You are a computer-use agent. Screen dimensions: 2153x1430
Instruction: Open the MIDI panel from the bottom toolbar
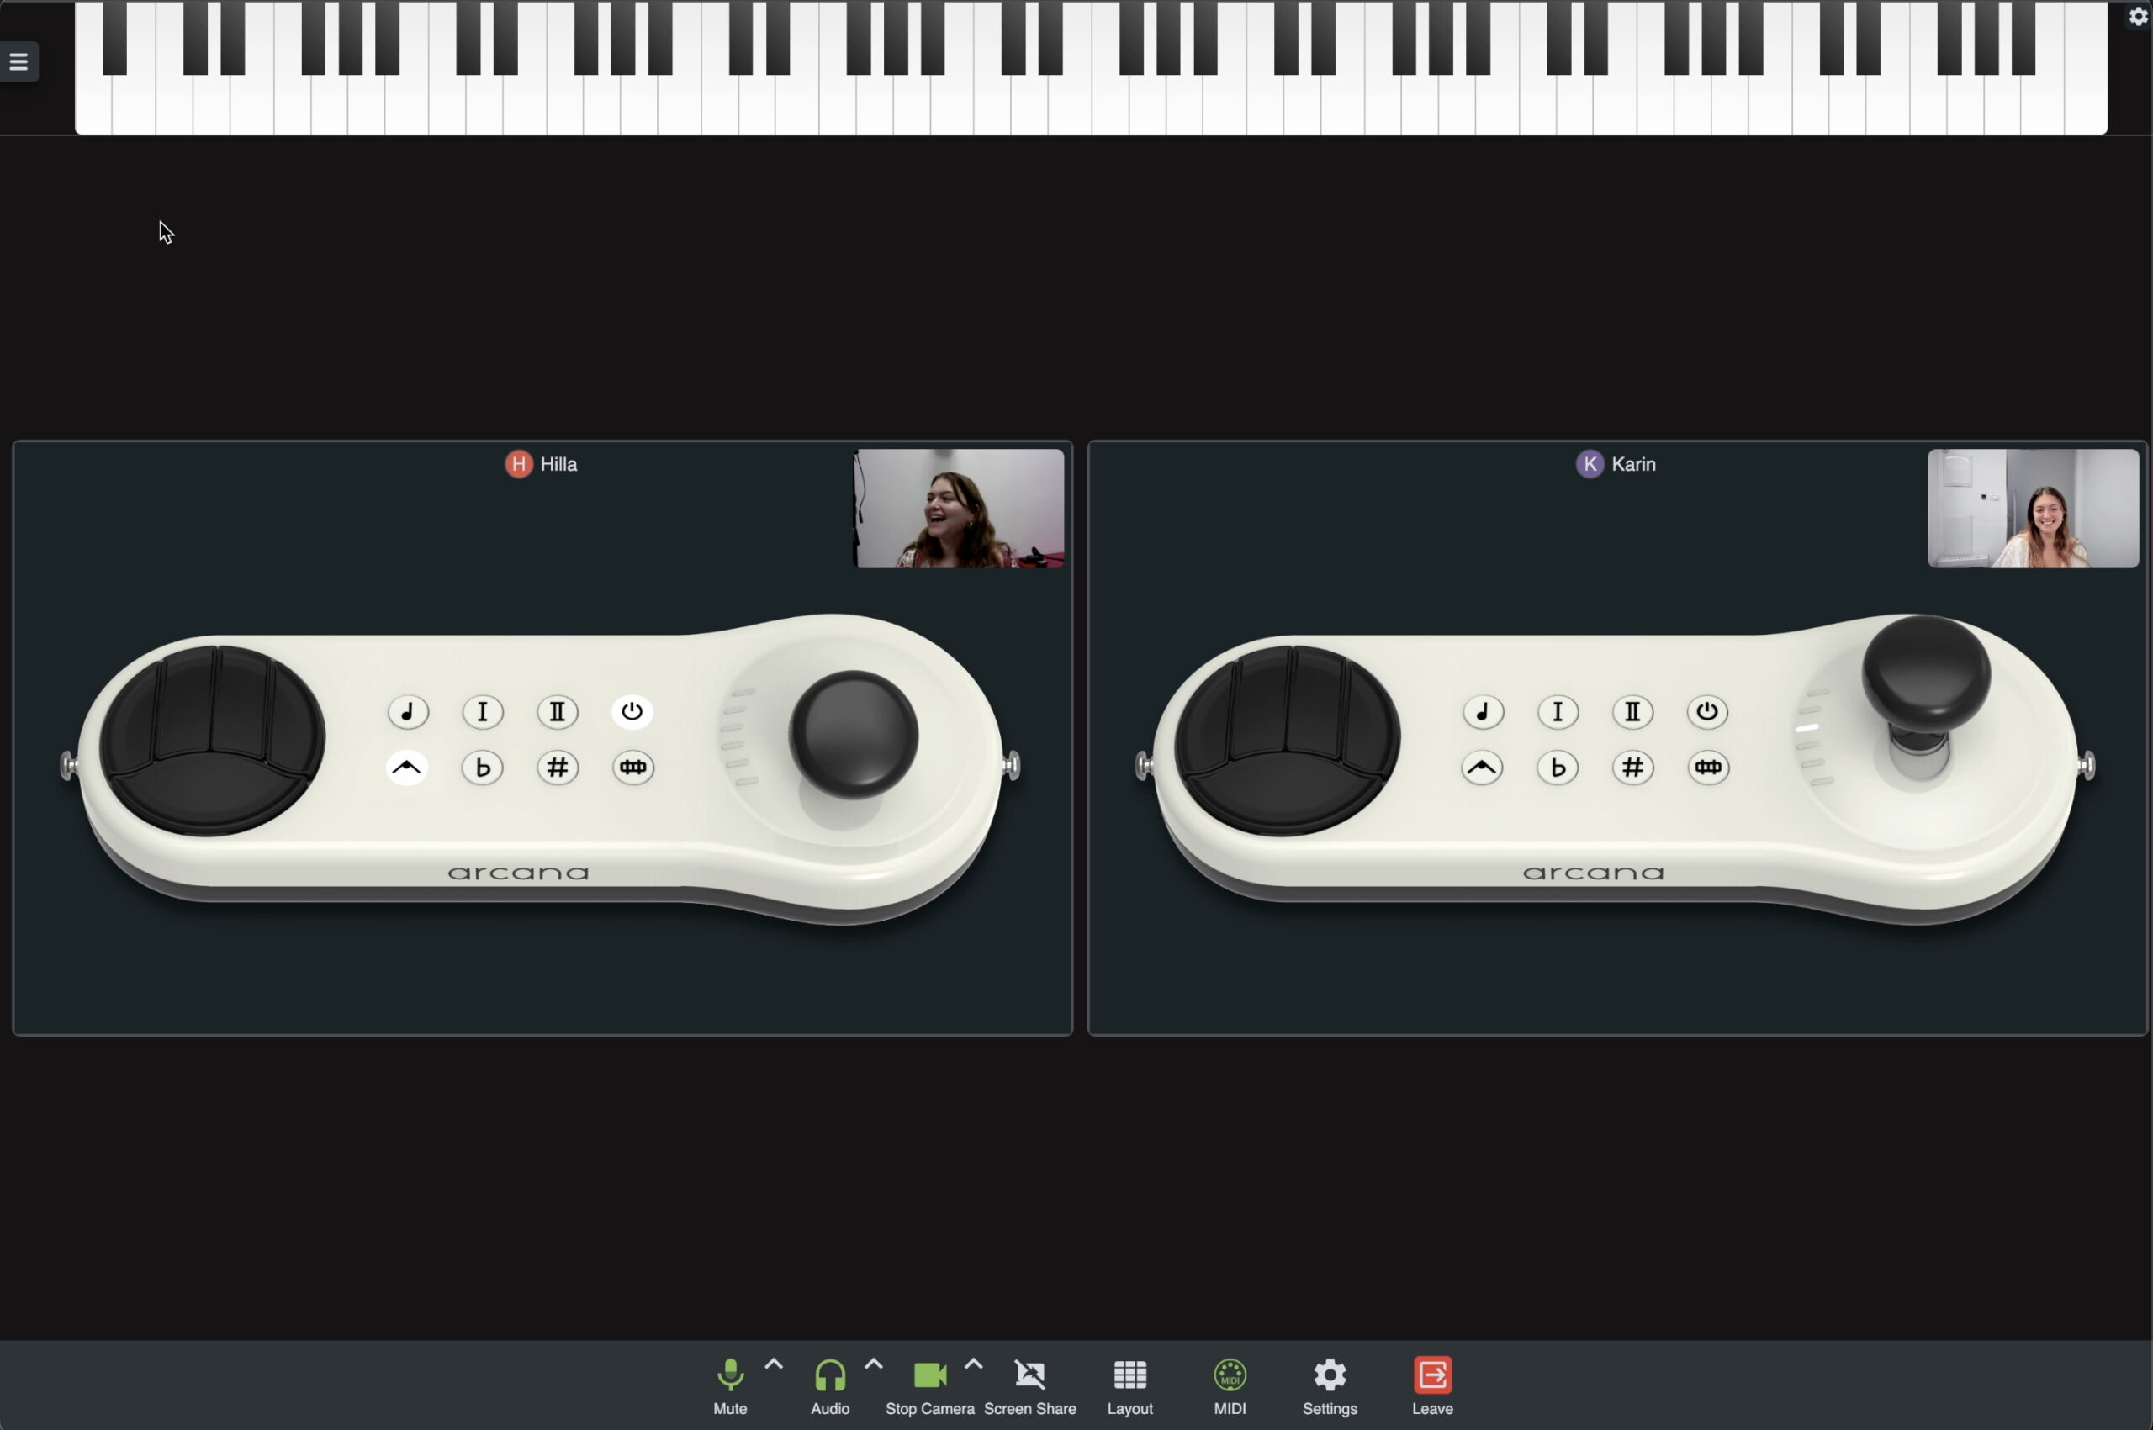[1229, 1377]
